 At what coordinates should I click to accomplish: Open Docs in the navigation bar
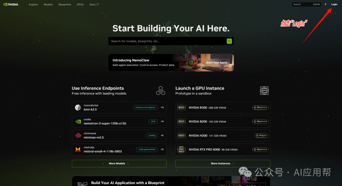point(94,4)
